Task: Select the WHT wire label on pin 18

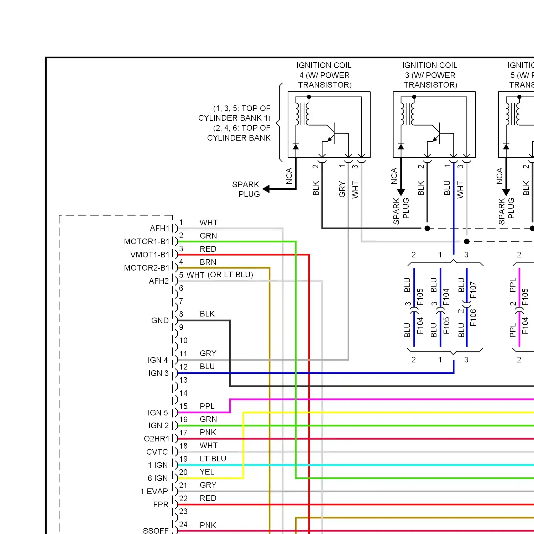Action: [209, 445]
